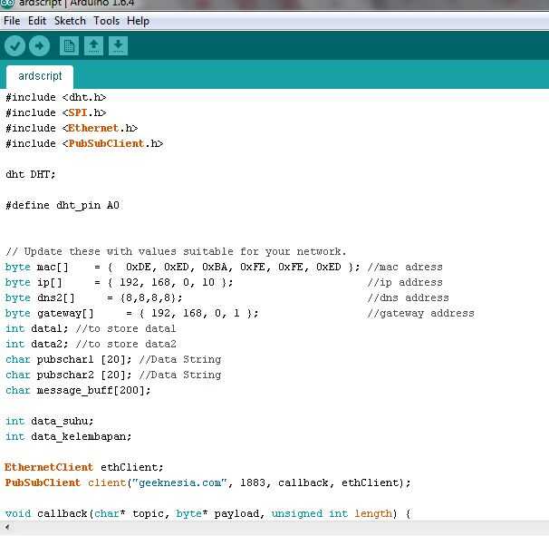This screenshot has width=549, height=536.
Task: Create a new sketch with the New icon
Action: (69, 46)
